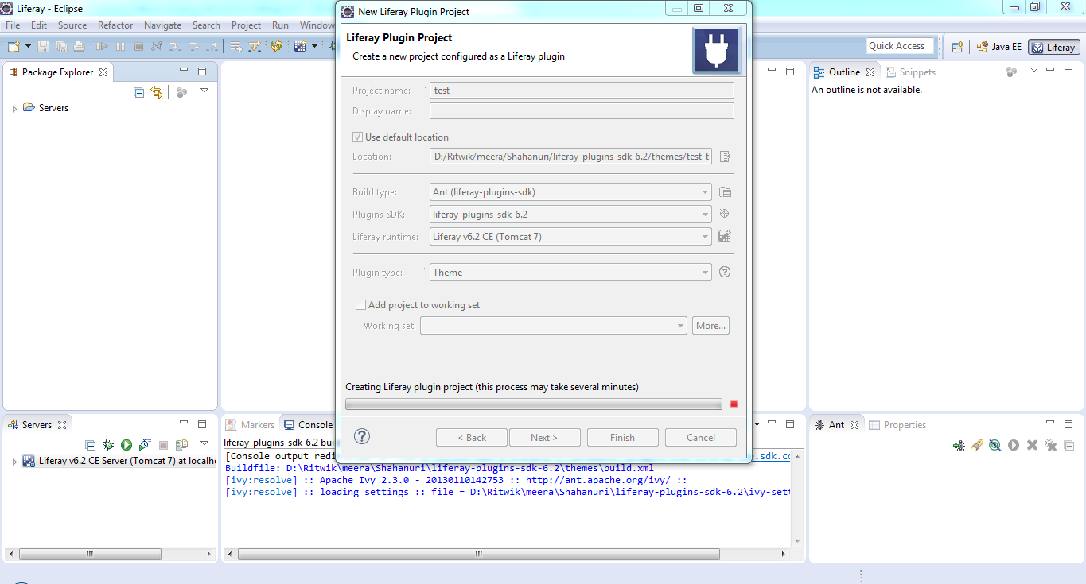Click the Suspend debug icon
1086x584 pixels.
tap(121, 47)
